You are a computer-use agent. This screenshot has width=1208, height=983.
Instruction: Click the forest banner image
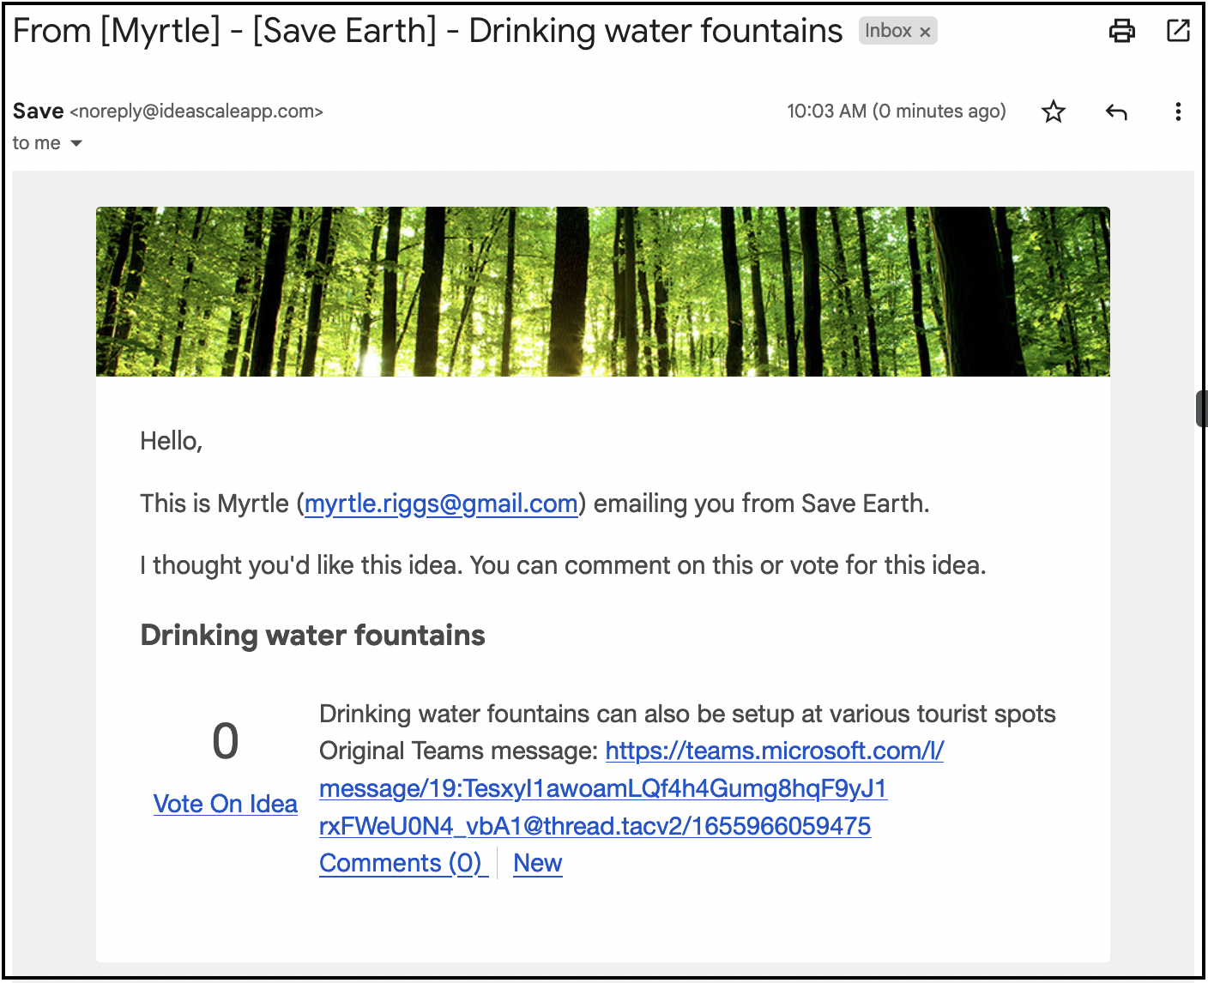pos(603,292)
